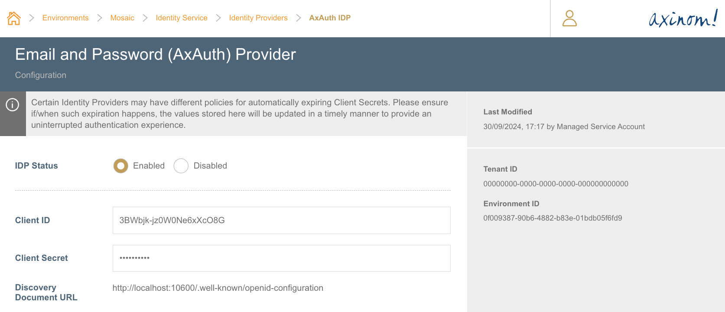This screenshot has width=725, height=312.
Task: Click the Environment ID value text
Action: [x=553, y=218]
